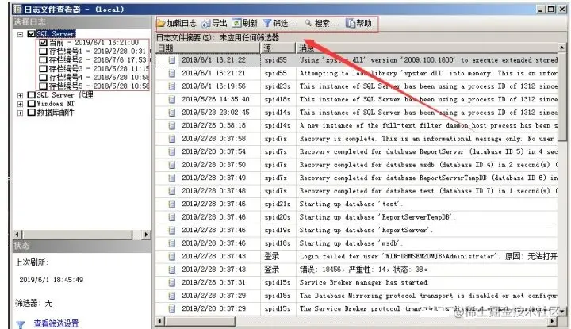Click log entry icon for 2019/5/23 23:02:45 row
The width and height of the screenshot is (571, 329).
172,113
